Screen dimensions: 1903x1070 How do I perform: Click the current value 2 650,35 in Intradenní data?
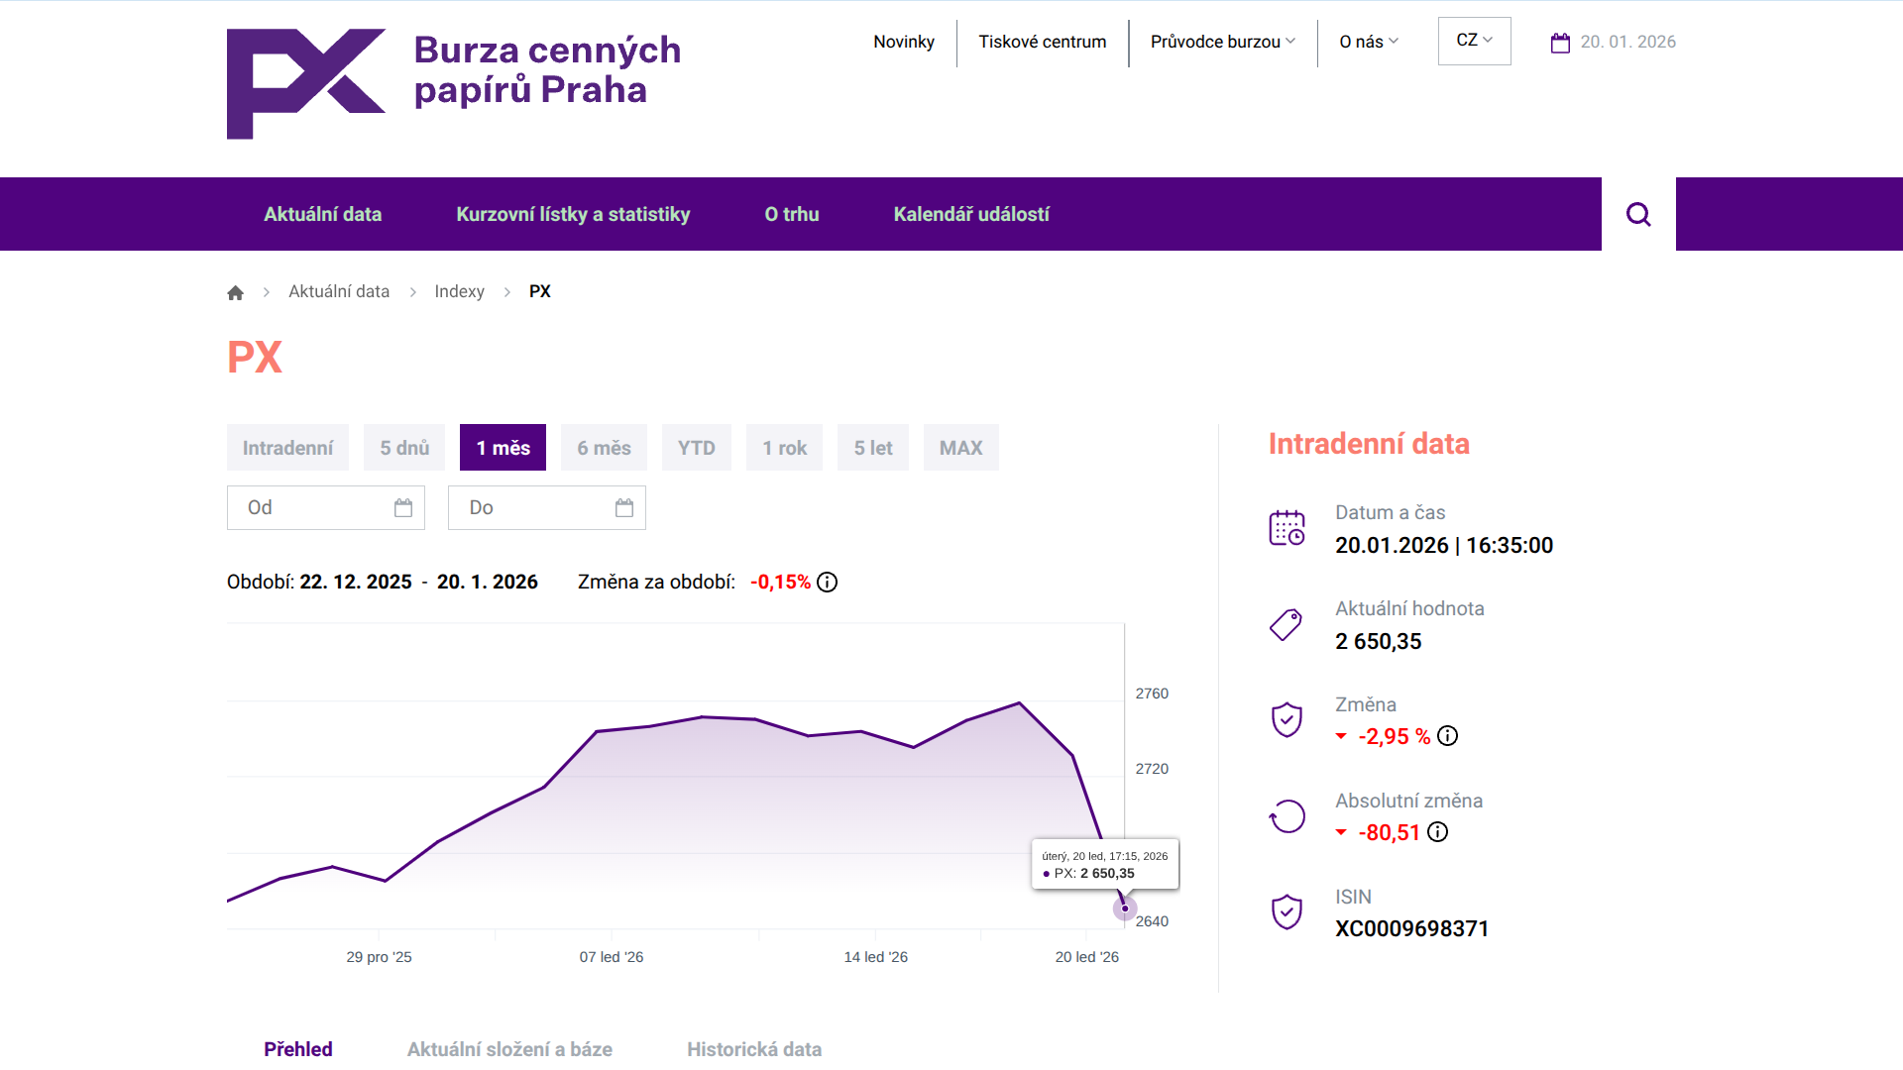(1379, 641)
